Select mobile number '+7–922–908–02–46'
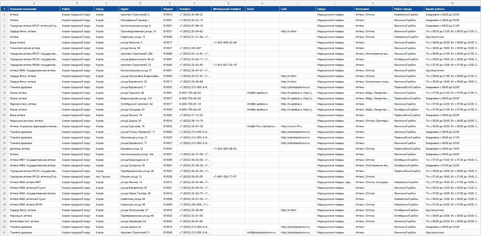 click(228, 43)
